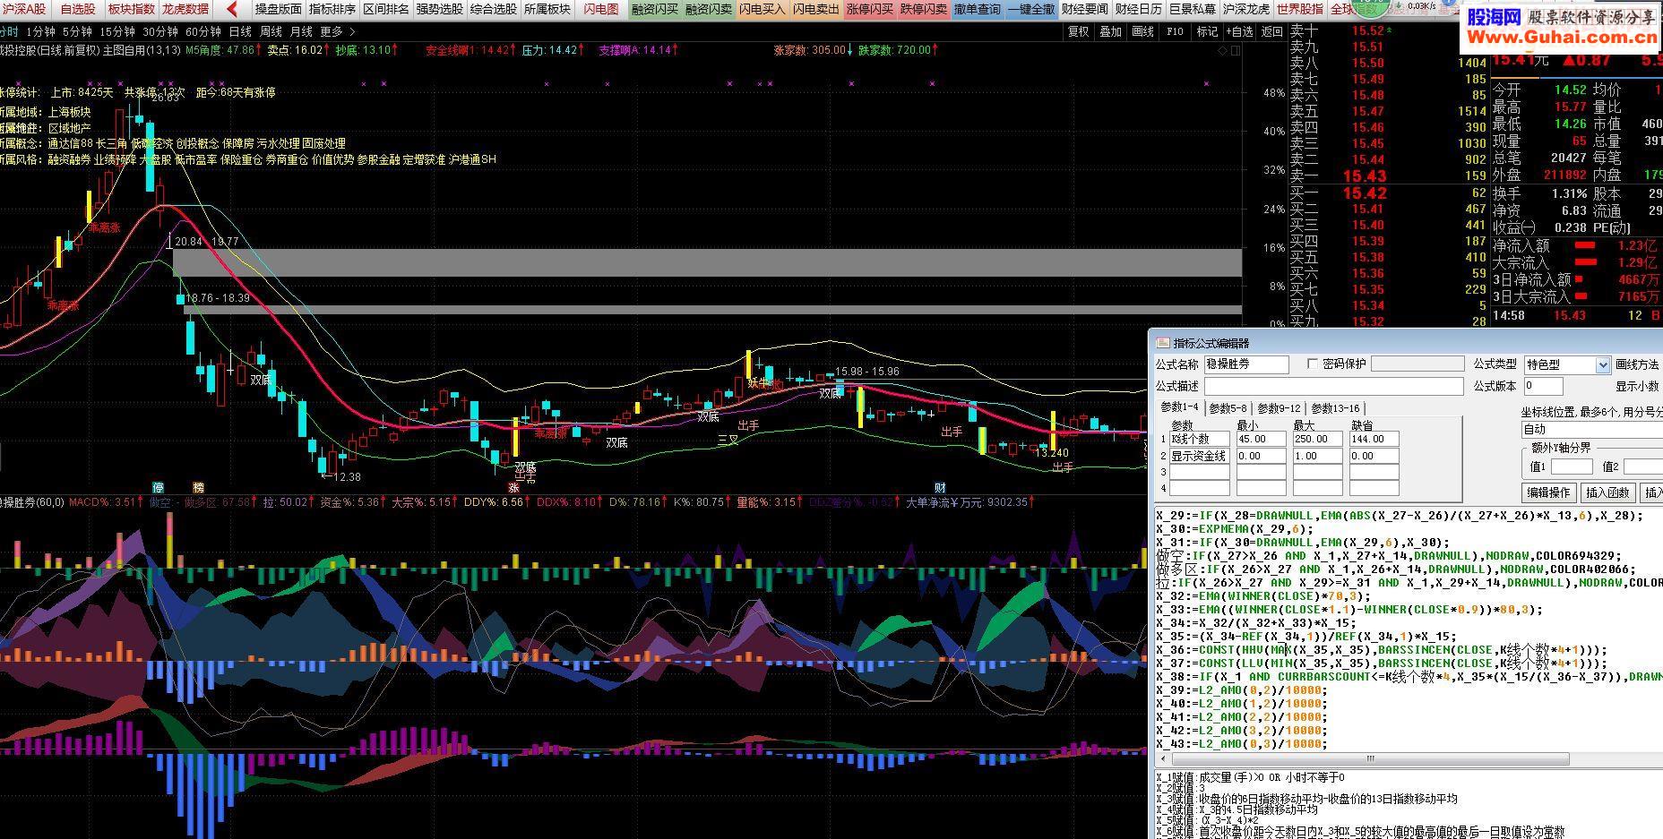Open 巨景私幕

coord(1193,9)
